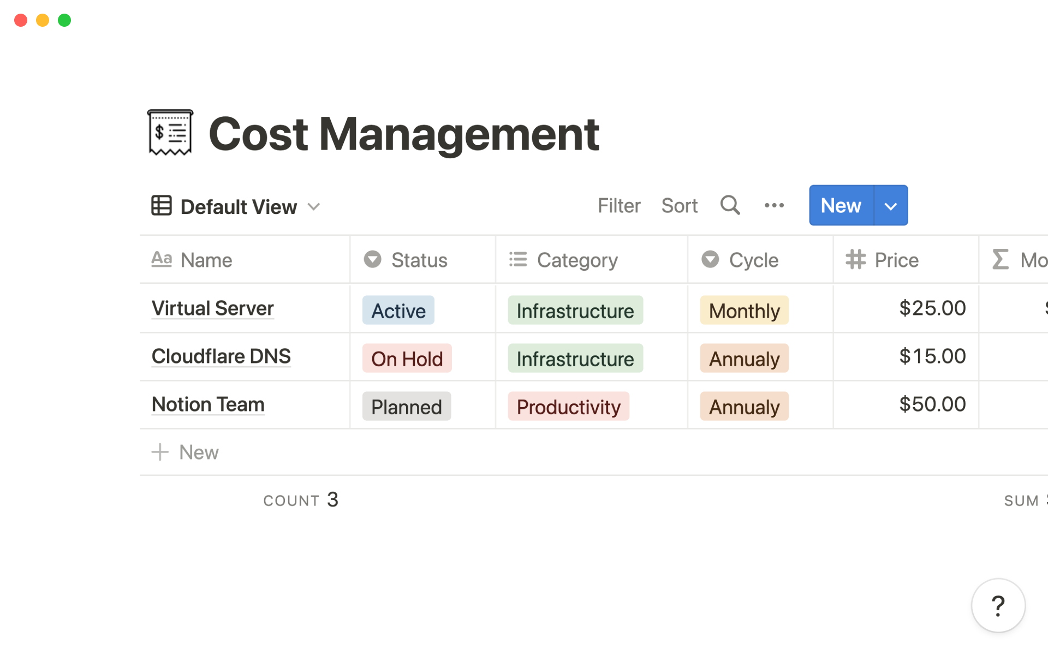1048x655 pixels.
Task: Click the plus icon to add row
Action: [160, 452]
